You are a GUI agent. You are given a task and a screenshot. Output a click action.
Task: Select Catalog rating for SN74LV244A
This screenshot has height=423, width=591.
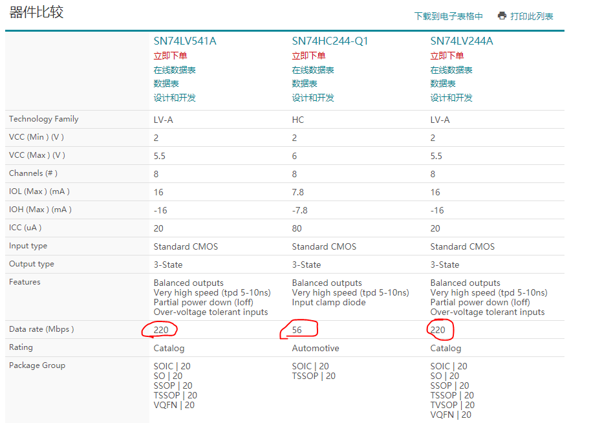point(446,348)
